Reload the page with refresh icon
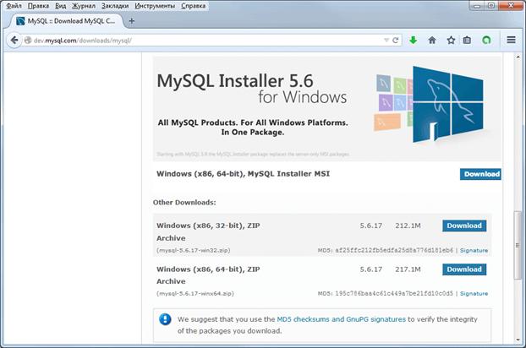 (x=396, y=41)
